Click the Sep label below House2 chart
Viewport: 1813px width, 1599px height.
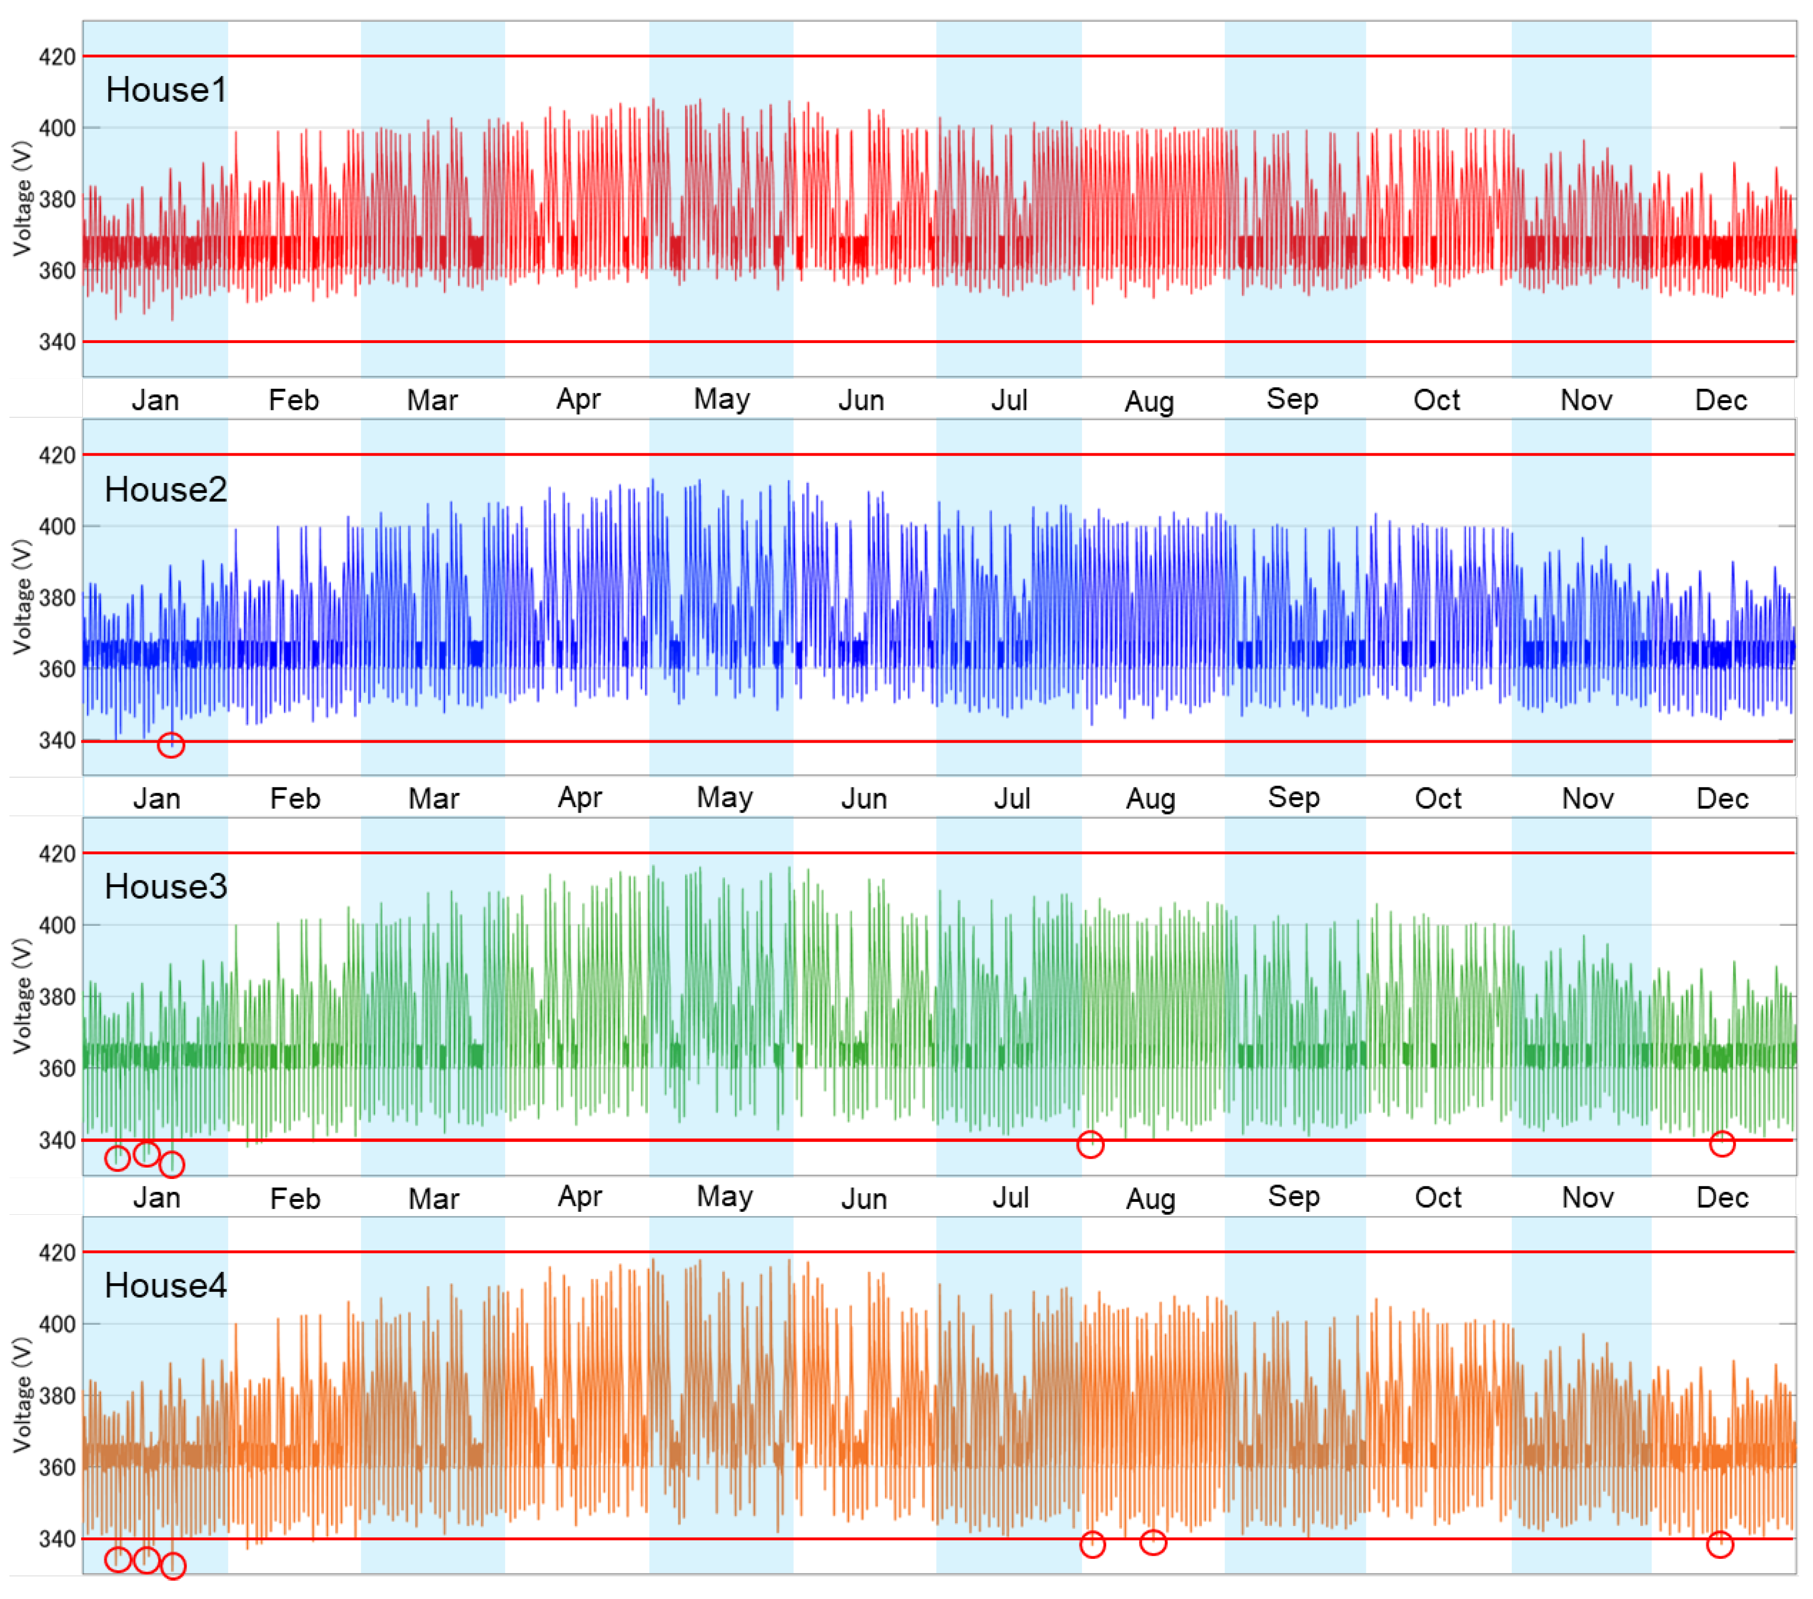click(x=1294, y=797)
